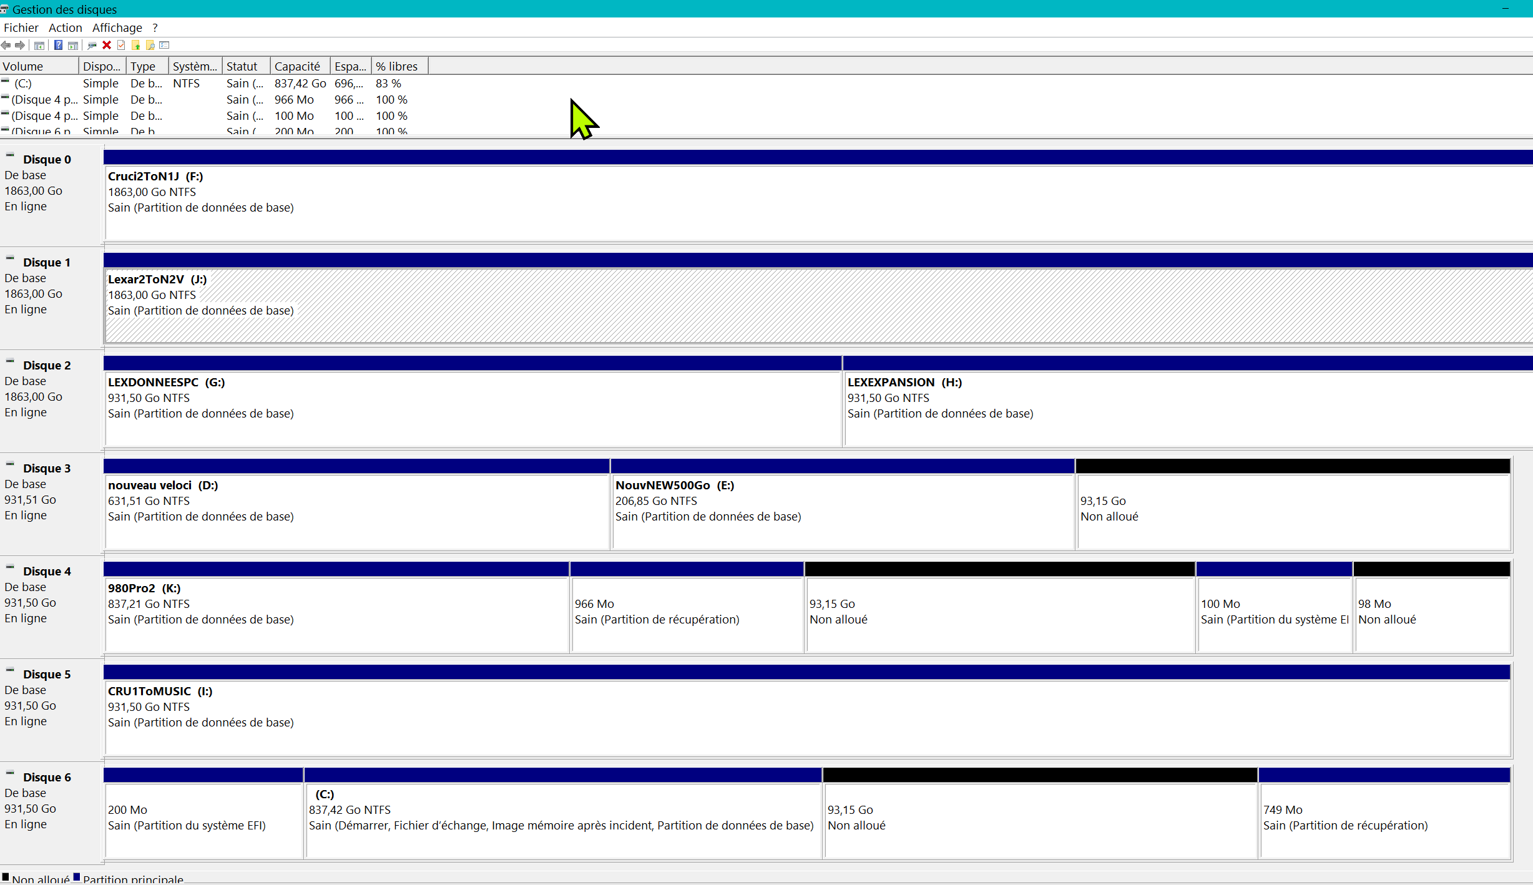
Task: Click the black Non alloué legend swatch
Action: point(6,877)
